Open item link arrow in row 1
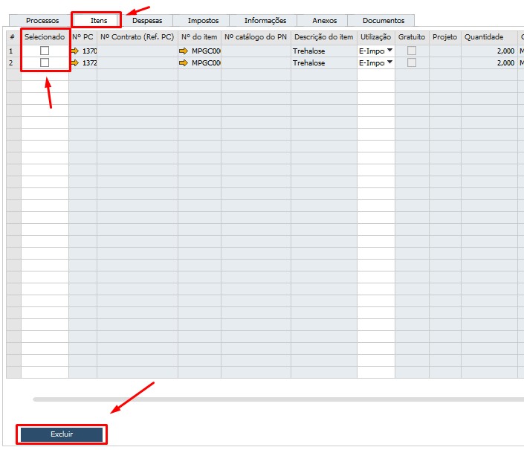This screenshot has height=450, width=524. pyautogui.click(x=184, y=51)
